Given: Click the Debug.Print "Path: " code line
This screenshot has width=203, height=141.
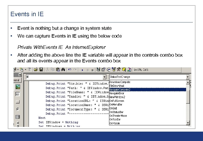Looking at the screenshot, I should point(77,88).
